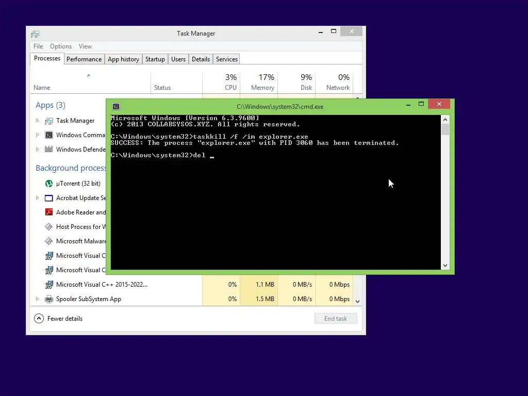Viewport: 528px width, 396px height.
Task: Switch to the Details tab
Action: 201,59
